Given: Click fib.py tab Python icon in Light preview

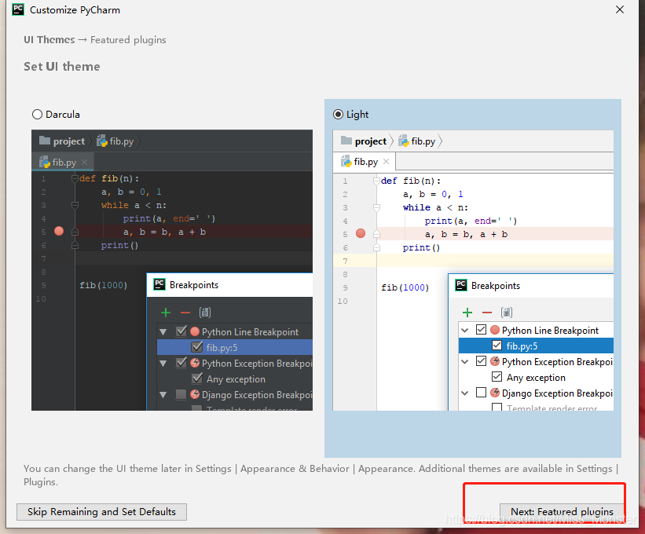Looking at the screenshot, I should [346, 162].
